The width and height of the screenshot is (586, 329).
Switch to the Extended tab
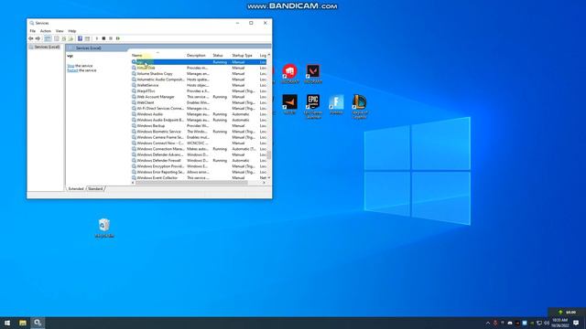(76, 189)
